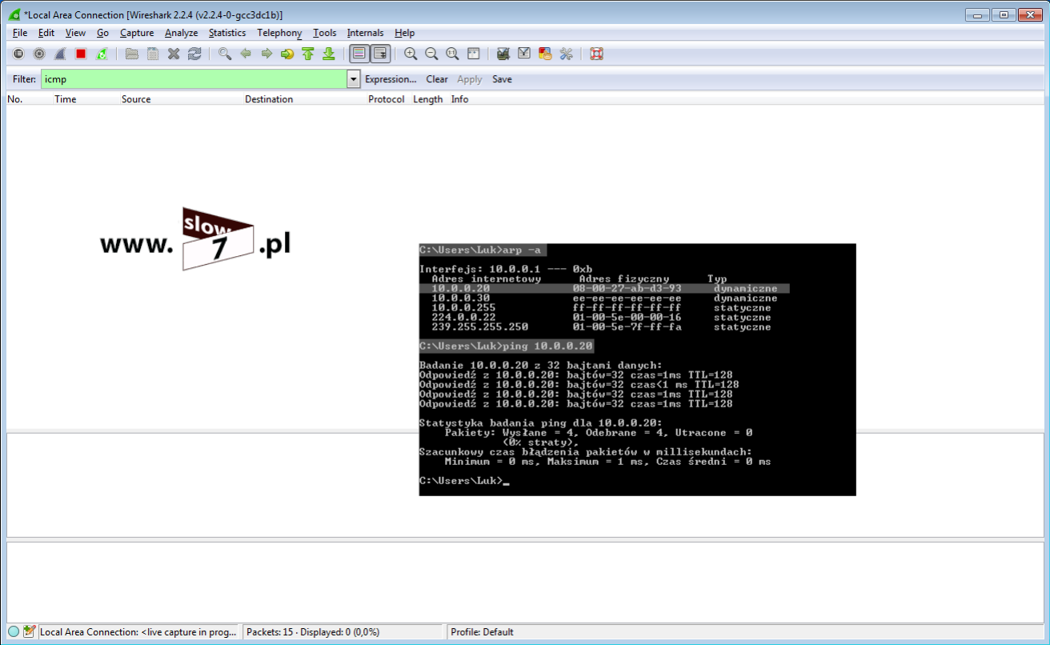The height and width of the screenshot is (645, 1050).
Task: Edit capture filters icon
Action: 503,54
